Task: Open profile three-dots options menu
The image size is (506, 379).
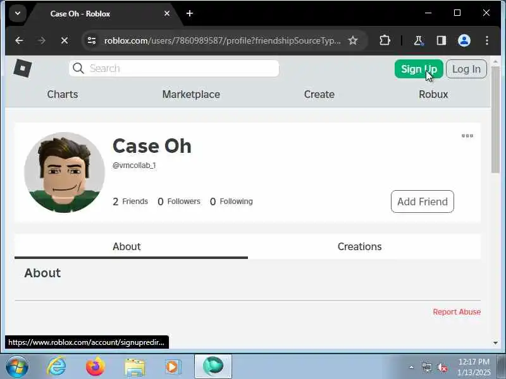Action: [x=467, y=136]
